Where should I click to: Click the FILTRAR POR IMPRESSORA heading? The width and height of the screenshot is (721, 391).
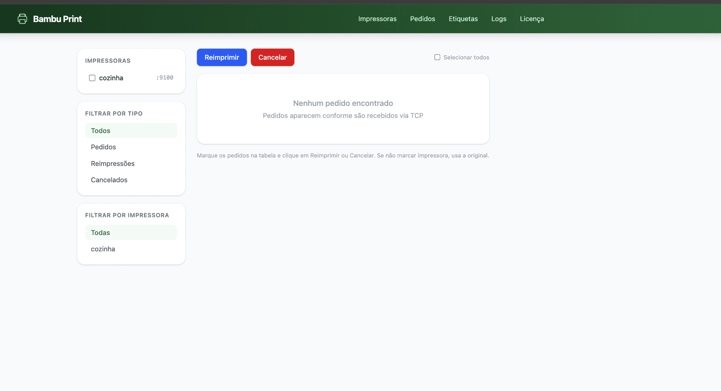127,215
